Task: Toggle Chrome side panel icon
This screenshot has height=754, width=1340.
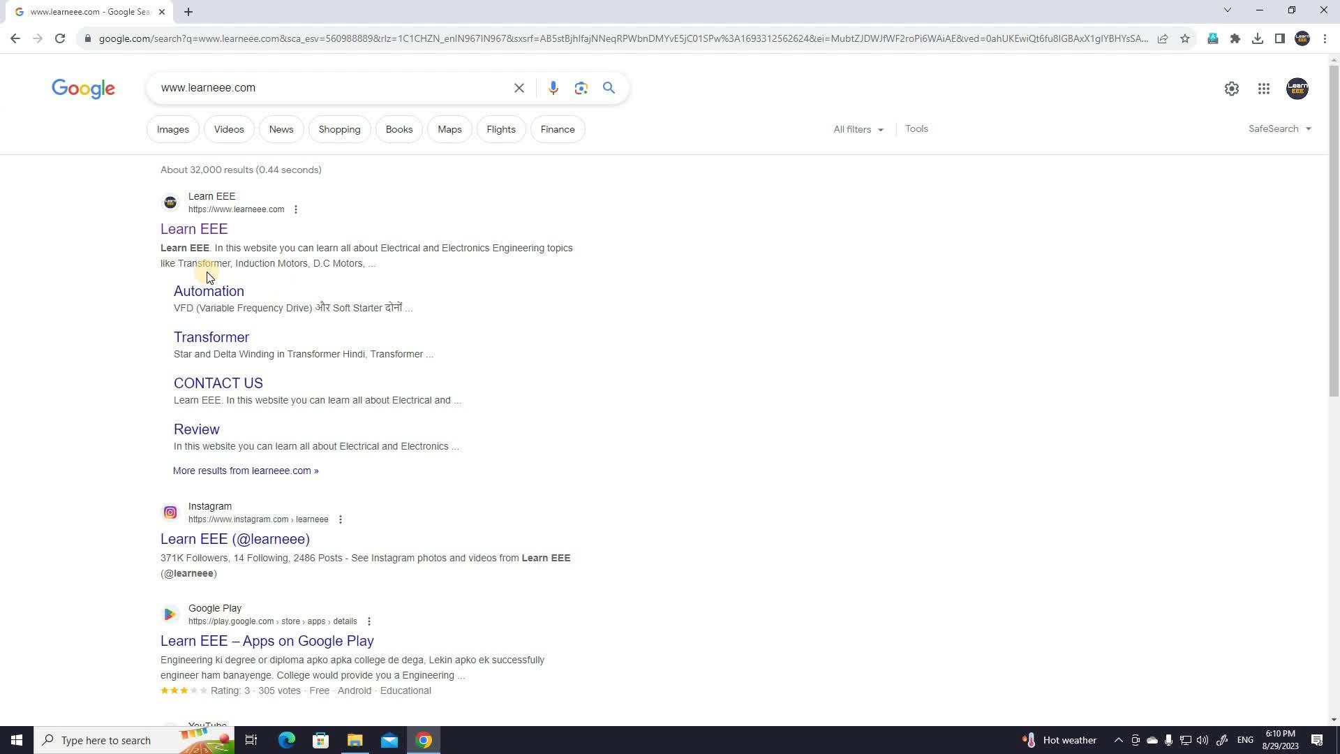Action: [x=1280, y=38]
